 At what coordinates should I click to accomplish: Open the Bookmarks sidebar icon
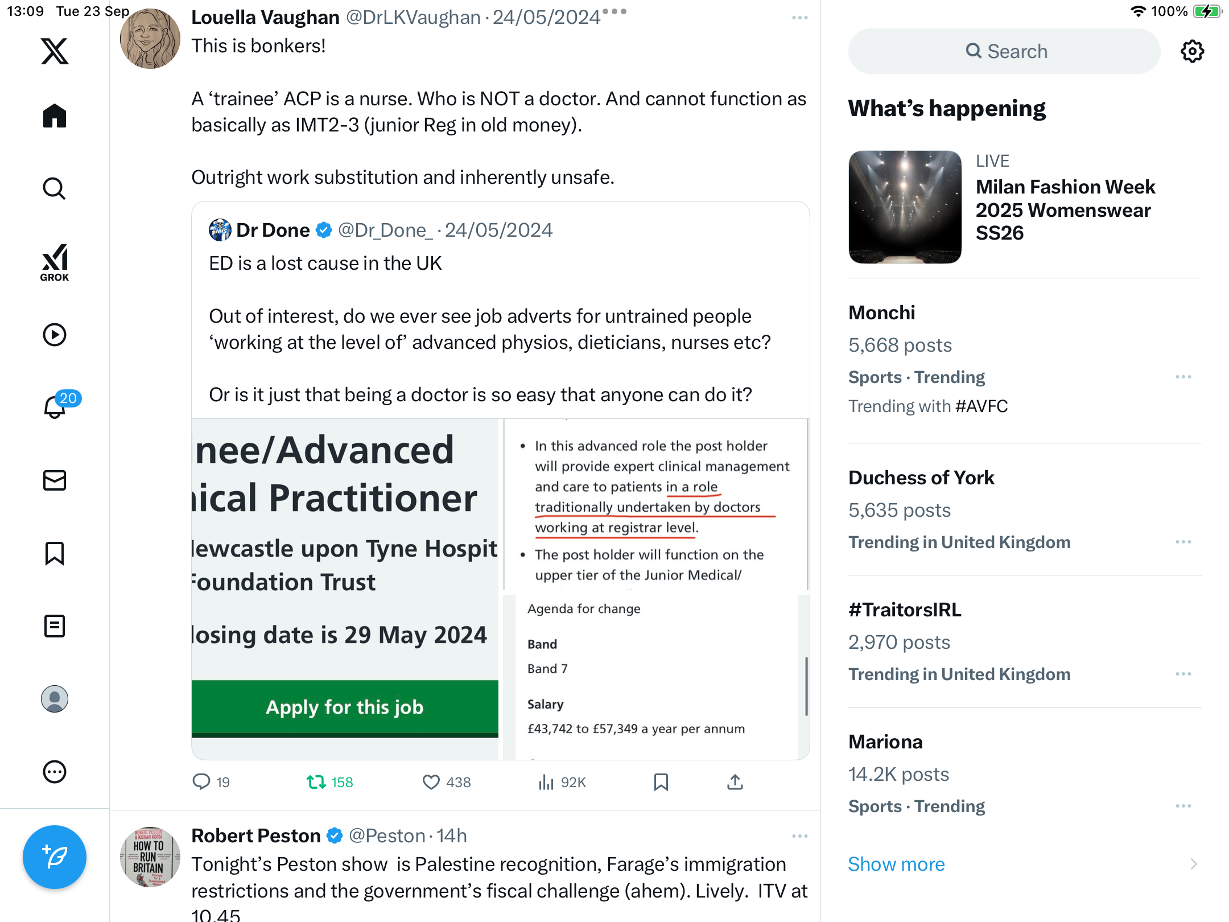point(55,553)
